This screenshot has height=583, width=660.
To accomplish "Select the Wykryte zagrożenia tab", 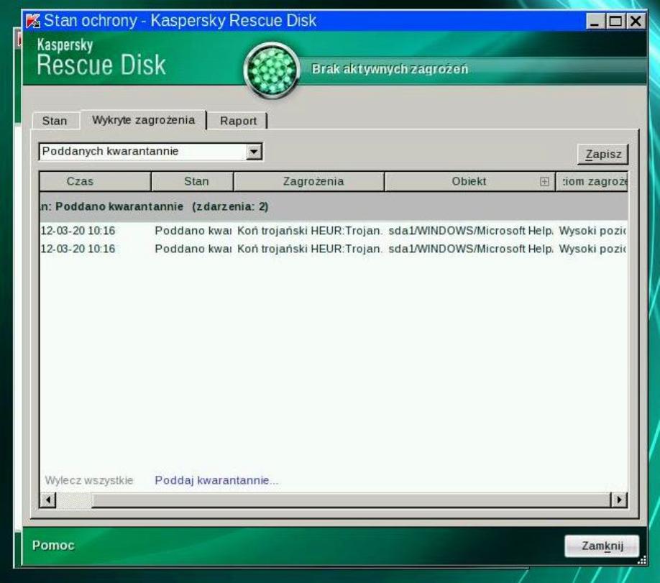I will (x=144, y=120).
